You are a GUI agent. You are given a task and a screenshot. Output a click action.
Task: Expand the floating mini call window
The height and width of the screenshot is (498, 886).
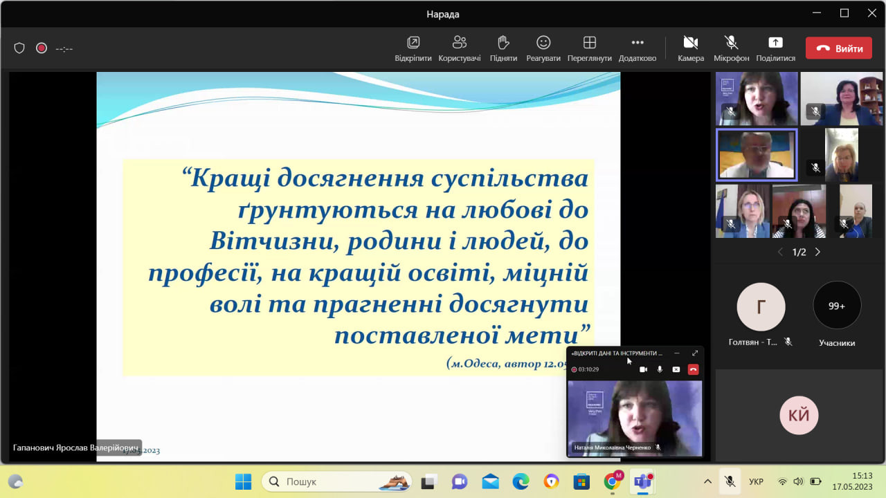[x=695, y=353]
